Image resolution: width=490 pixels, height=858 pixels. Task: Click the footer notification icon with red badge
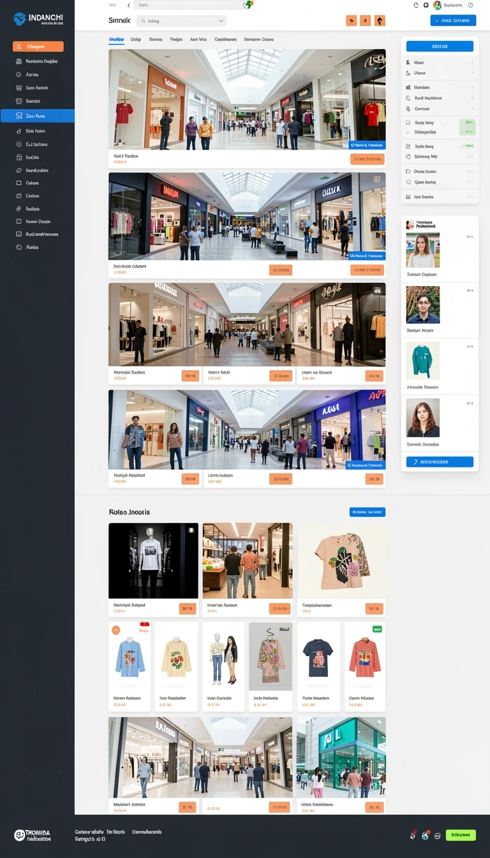point(413,835)
